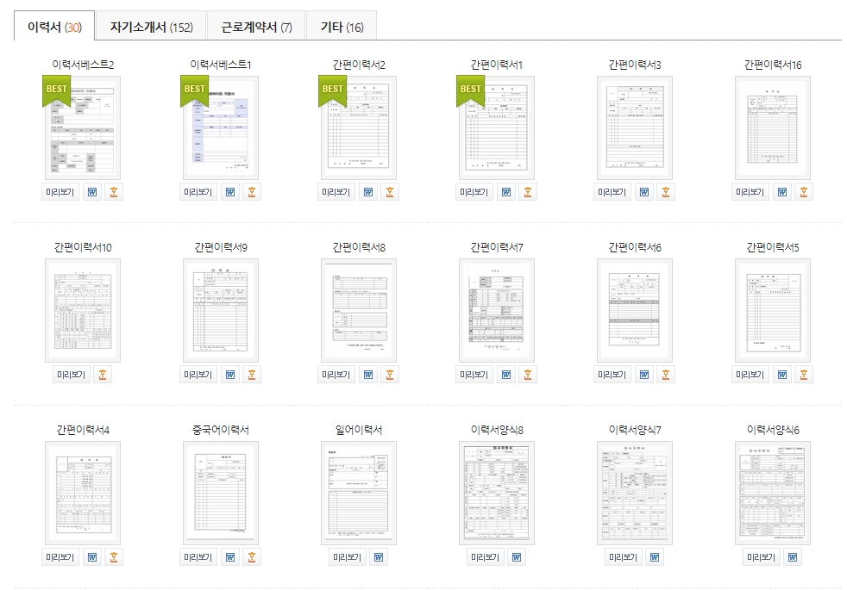
Task: Download Word file for 간편이력서8
Action: [368, 375]
